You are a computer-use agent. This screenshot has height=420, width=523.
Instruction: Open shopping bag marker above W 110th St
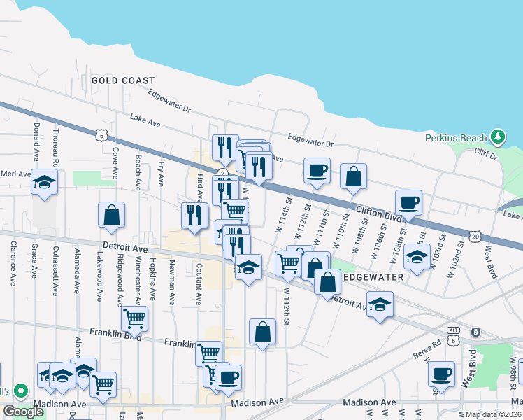(x=354, y=179)
